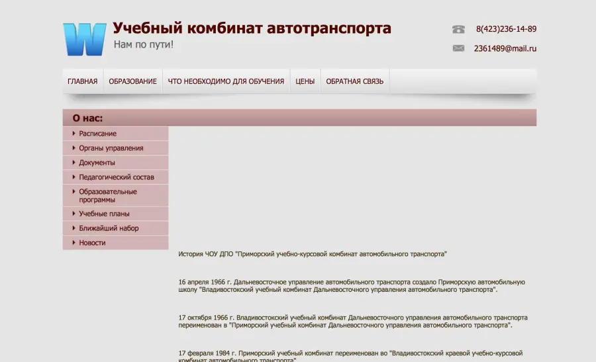Click the Учебный комбинат автотранспорта title

(252, 28)
